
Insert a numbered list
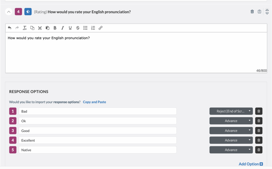[93, 28]
